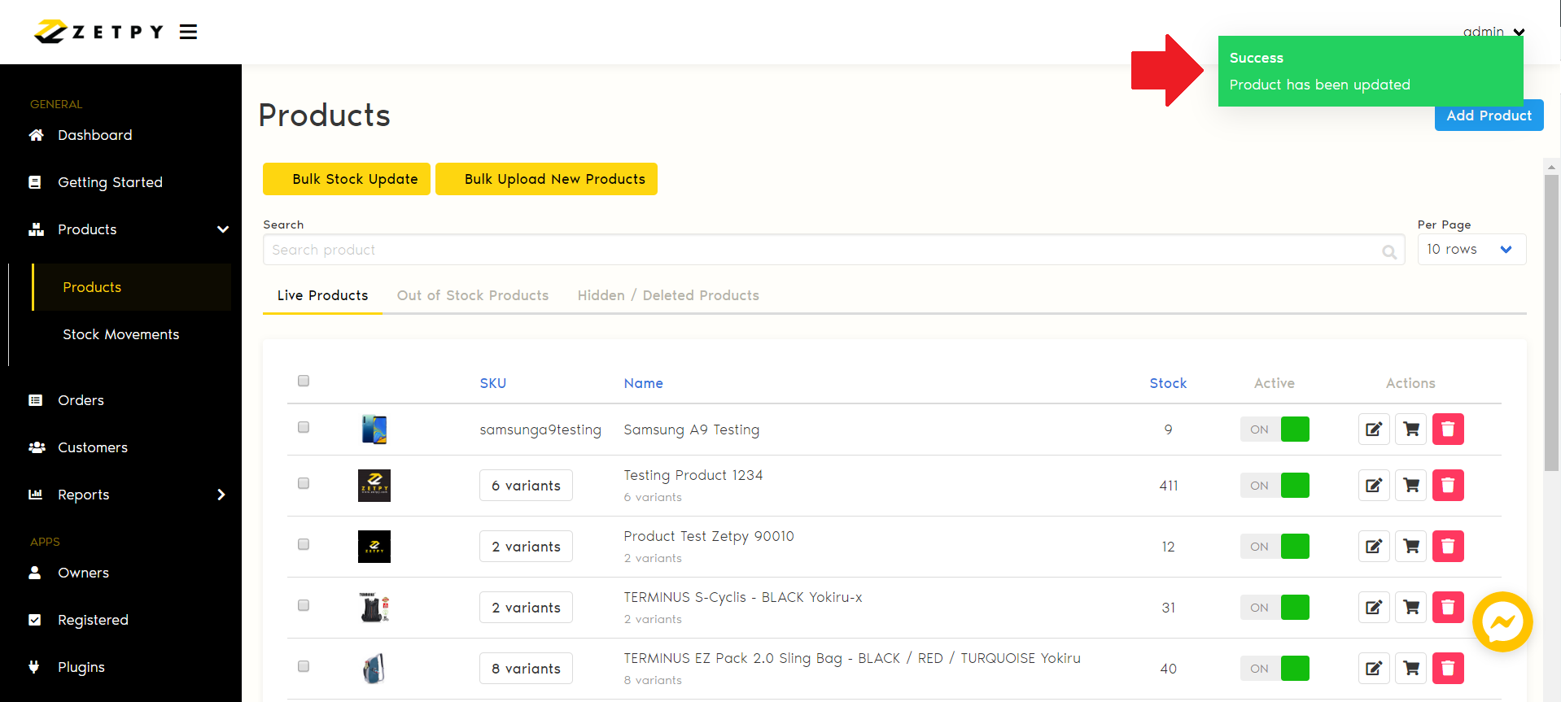Viewport: 1561px width, 702px height.
Task: Click cart icon for Product Test Zetpy 90010
Action: [x=1410, y=547]
